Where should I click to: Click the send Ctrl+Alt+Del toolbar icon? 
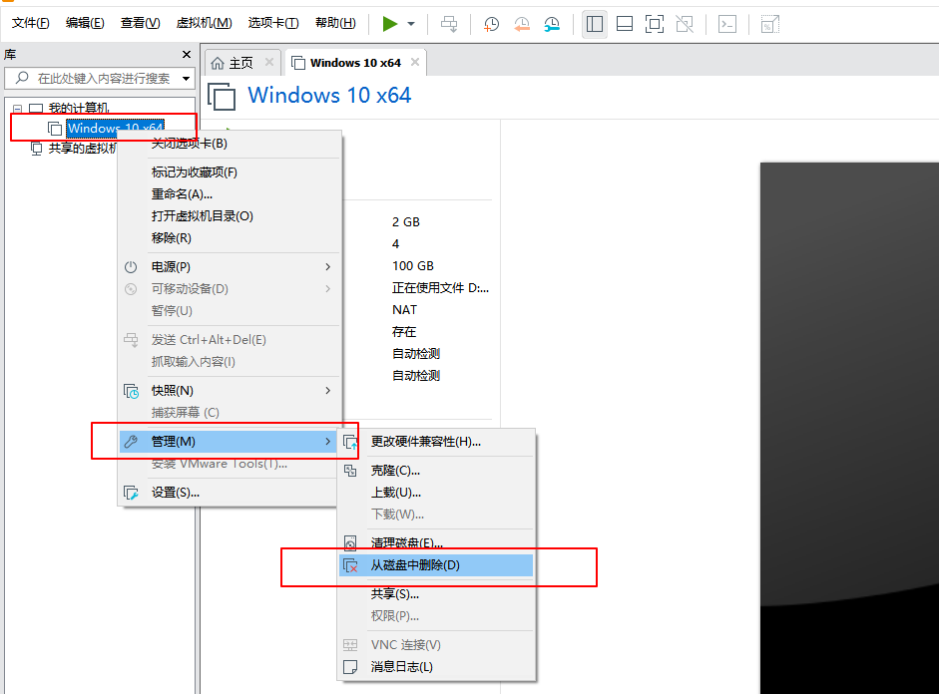point(449,24)
